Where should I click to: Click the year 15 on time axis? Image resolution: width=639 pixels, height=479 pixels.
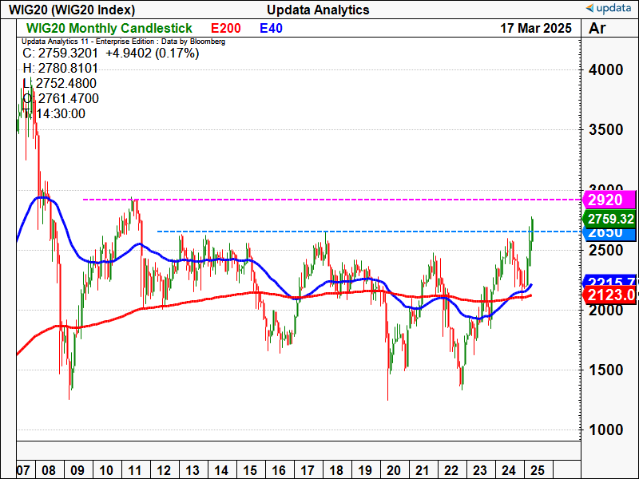coord(250,470)
